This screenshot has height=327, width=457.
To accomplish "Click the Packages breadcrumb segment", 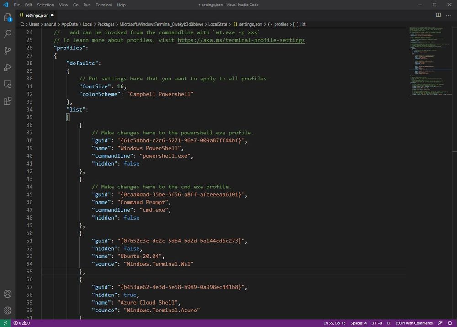I will (x=106, y=24).
